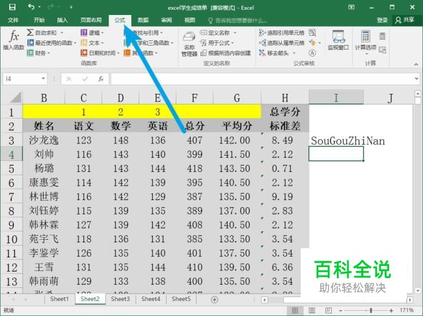This screenshot has width=423, height=316.
Task: Switch to Page Layout view in the status bar
Action: point(312,310)
